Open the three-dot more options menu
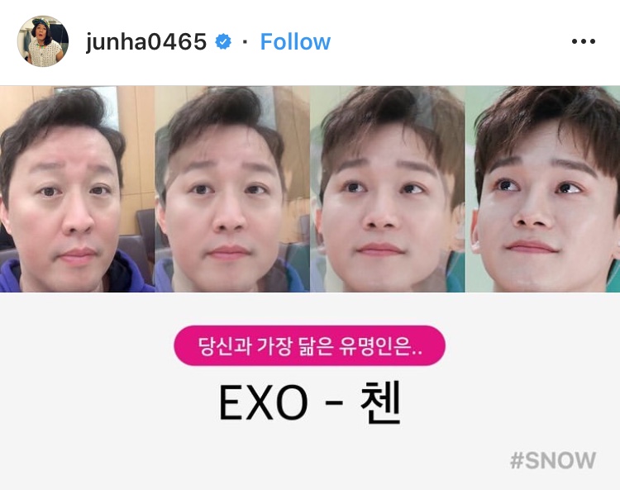 (584, 41)
